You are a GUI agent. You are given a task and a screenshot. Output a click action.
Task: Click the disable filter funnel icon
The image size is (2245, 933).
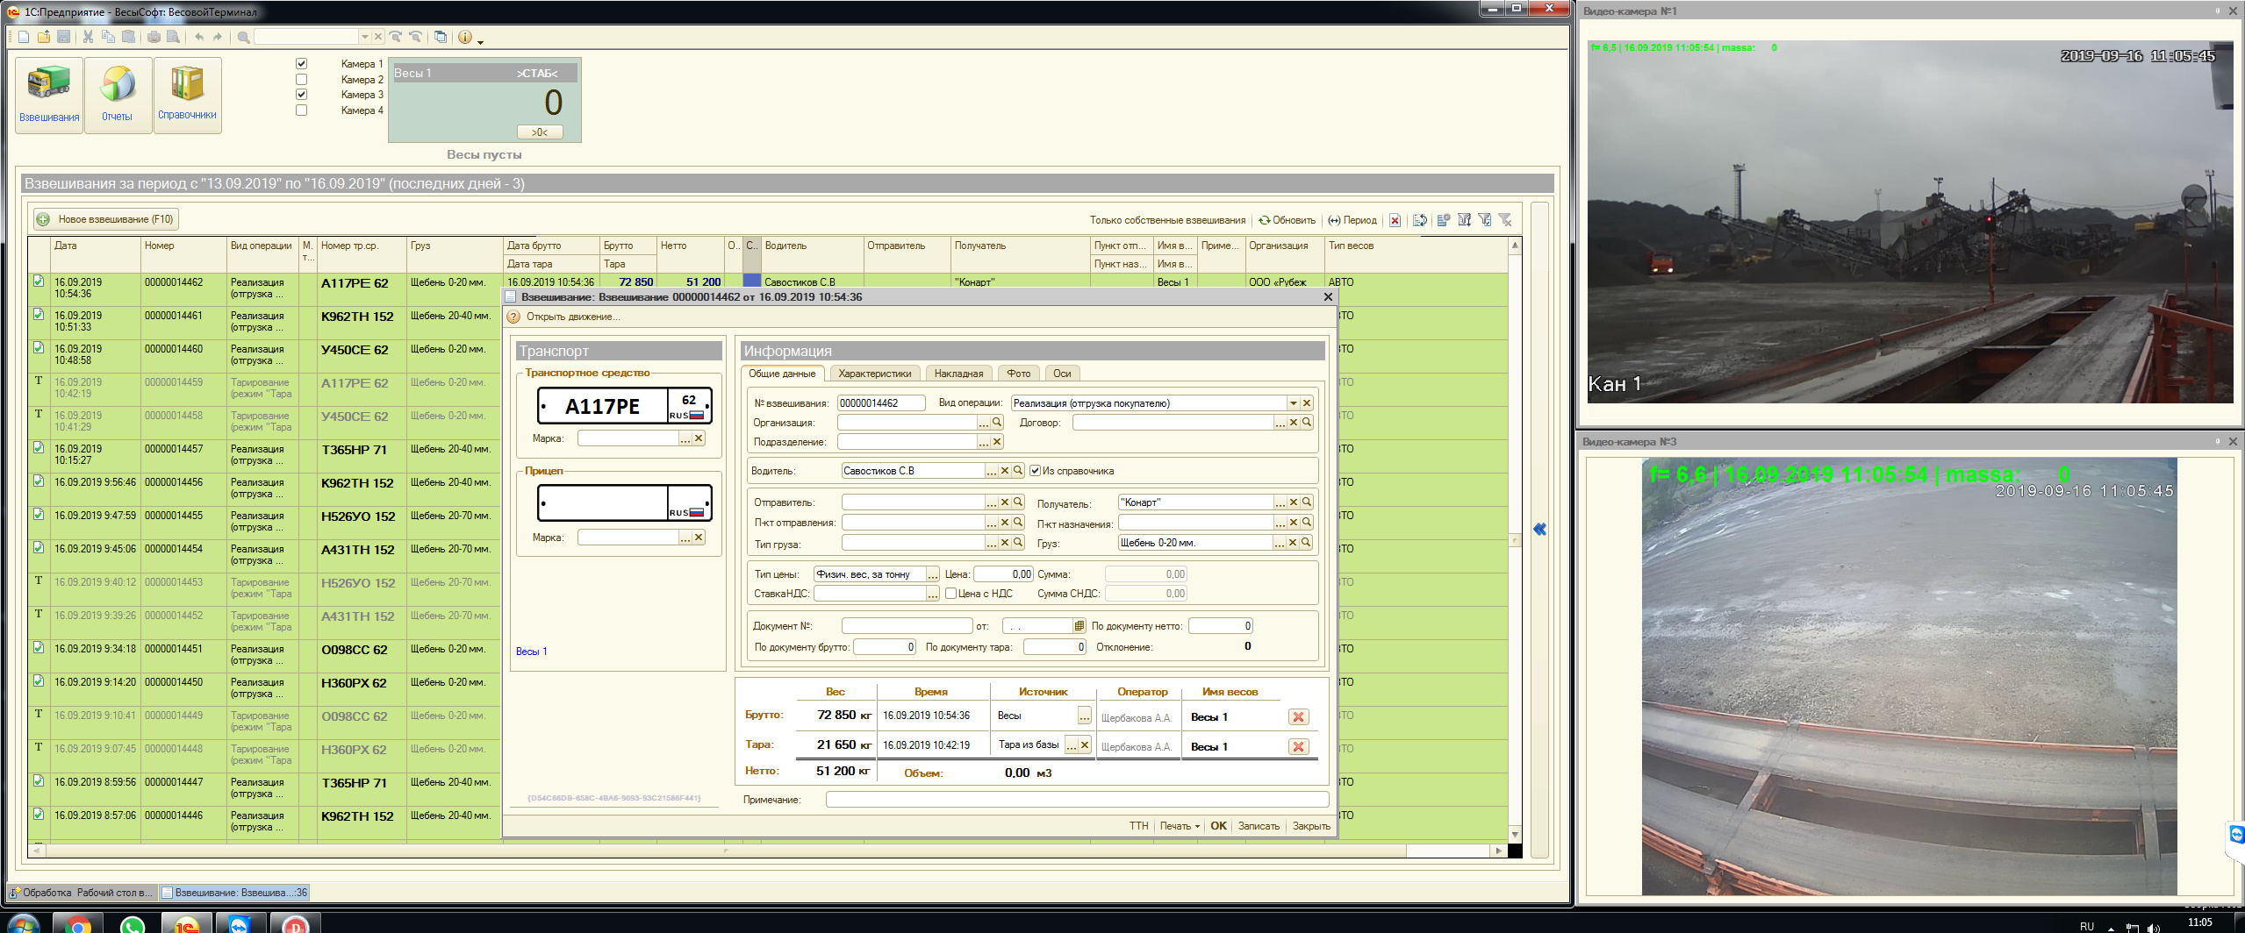point(1504,220)
